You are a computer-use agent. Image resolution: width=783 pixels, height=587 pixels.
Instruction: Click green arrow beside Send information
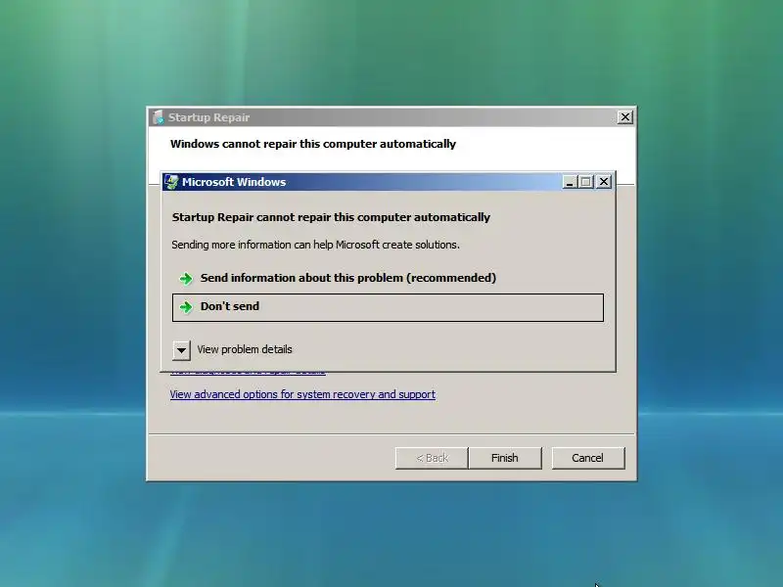click(x=186, y=279)
